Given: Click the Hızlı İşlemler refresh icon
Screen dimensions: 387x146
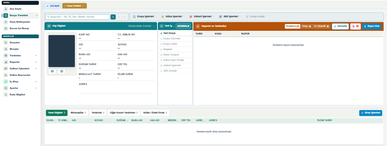Looking at the screenshot, I should point(162,26).
